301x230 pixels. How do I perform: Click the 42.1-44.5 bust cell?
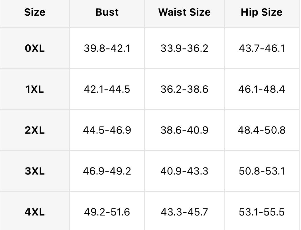[107, 89]
